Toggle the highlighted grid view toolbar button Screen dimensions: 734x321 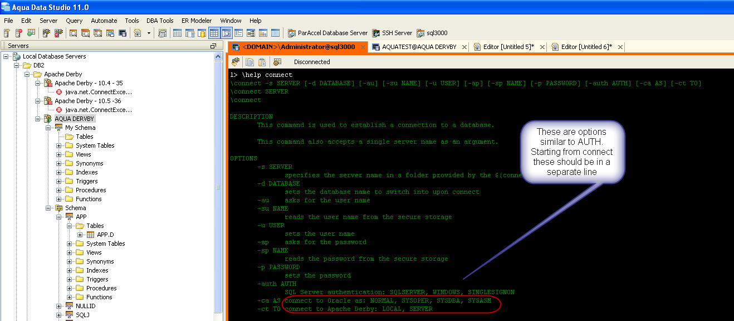(x=214, y=33)
